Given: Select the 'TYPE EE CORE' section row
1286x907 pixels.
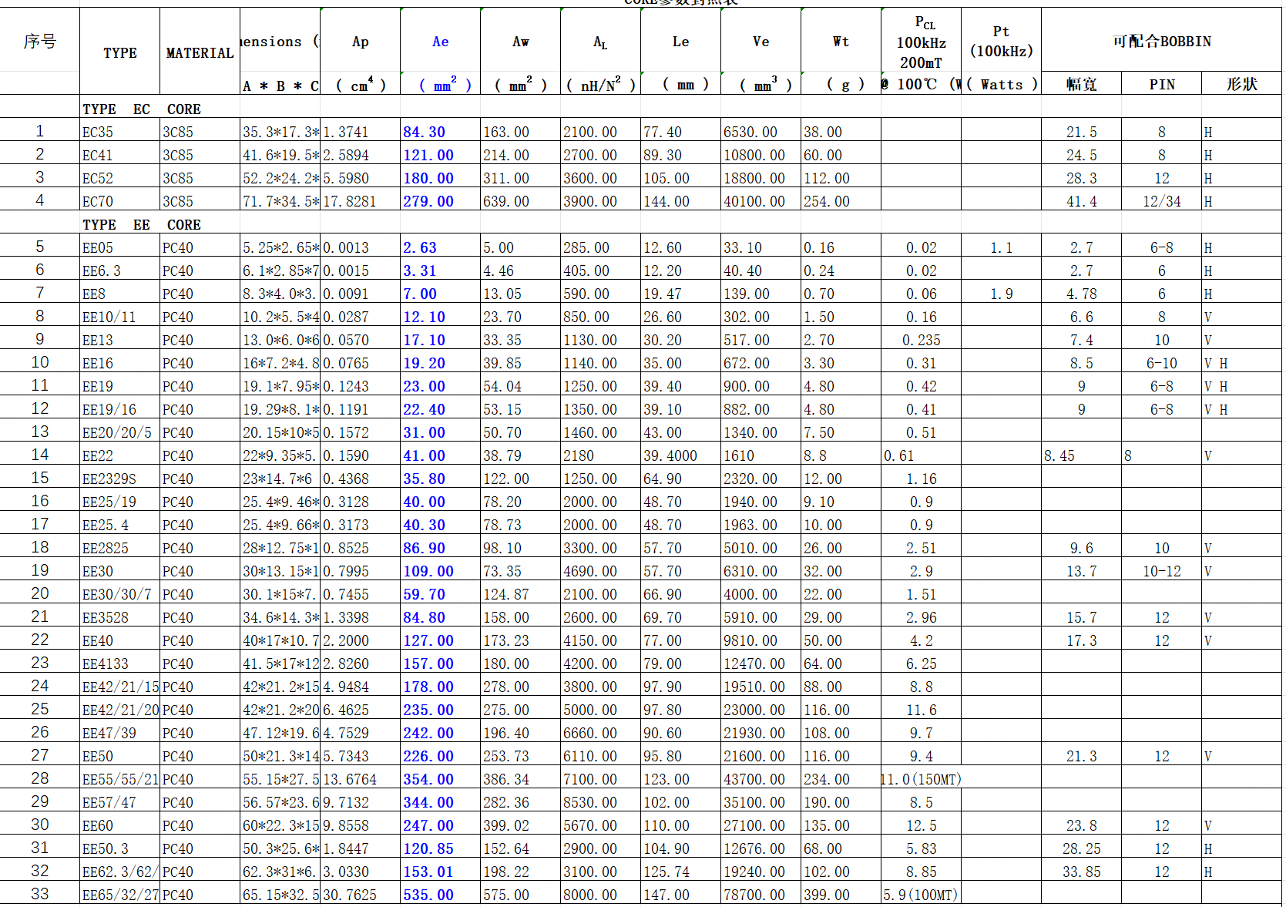Looking at the screenshot, I should click(x=142, y=224).
